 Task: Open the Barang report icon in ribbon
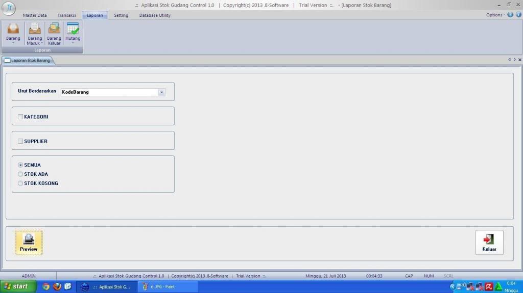tap(13, 29)
